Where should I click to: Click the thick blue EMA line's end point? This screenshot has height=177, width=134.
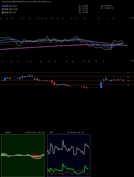click(x=123, y=43)
